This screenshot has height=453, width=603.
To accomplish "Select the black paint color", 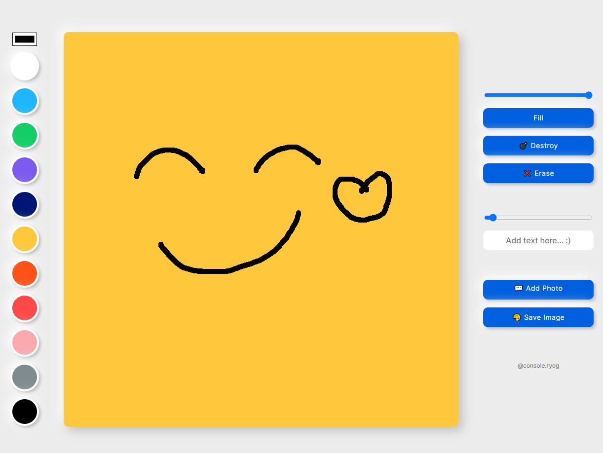I will coord(25,412).
